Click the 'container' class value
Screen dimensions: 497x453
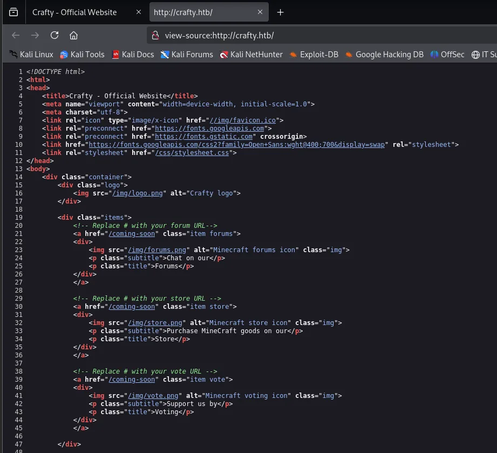point(106,177)
